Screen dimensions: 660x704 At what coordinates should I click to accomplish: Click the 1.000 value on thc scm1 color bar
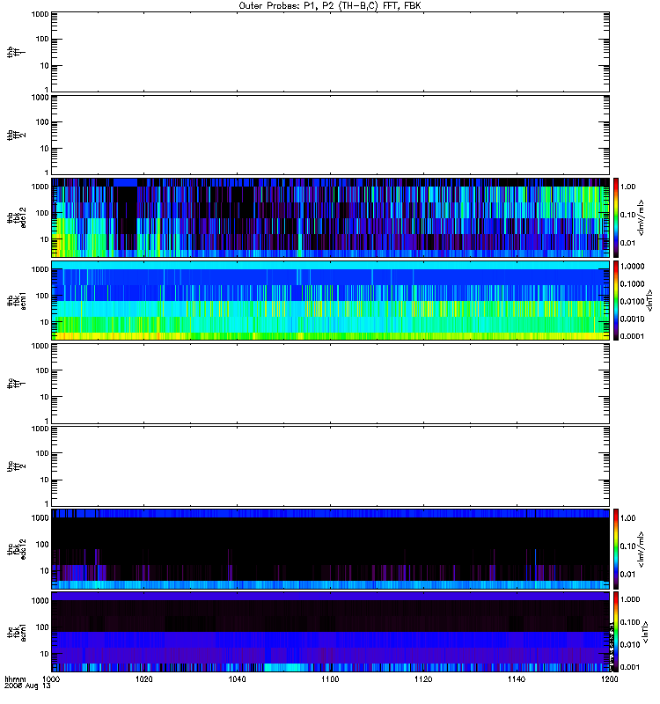coord(630,599)
